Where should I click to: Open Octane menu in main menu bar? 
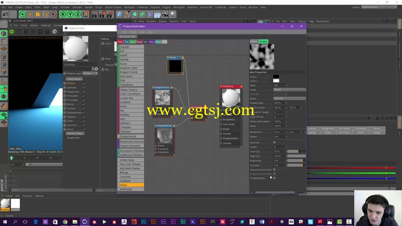point(233,8)
